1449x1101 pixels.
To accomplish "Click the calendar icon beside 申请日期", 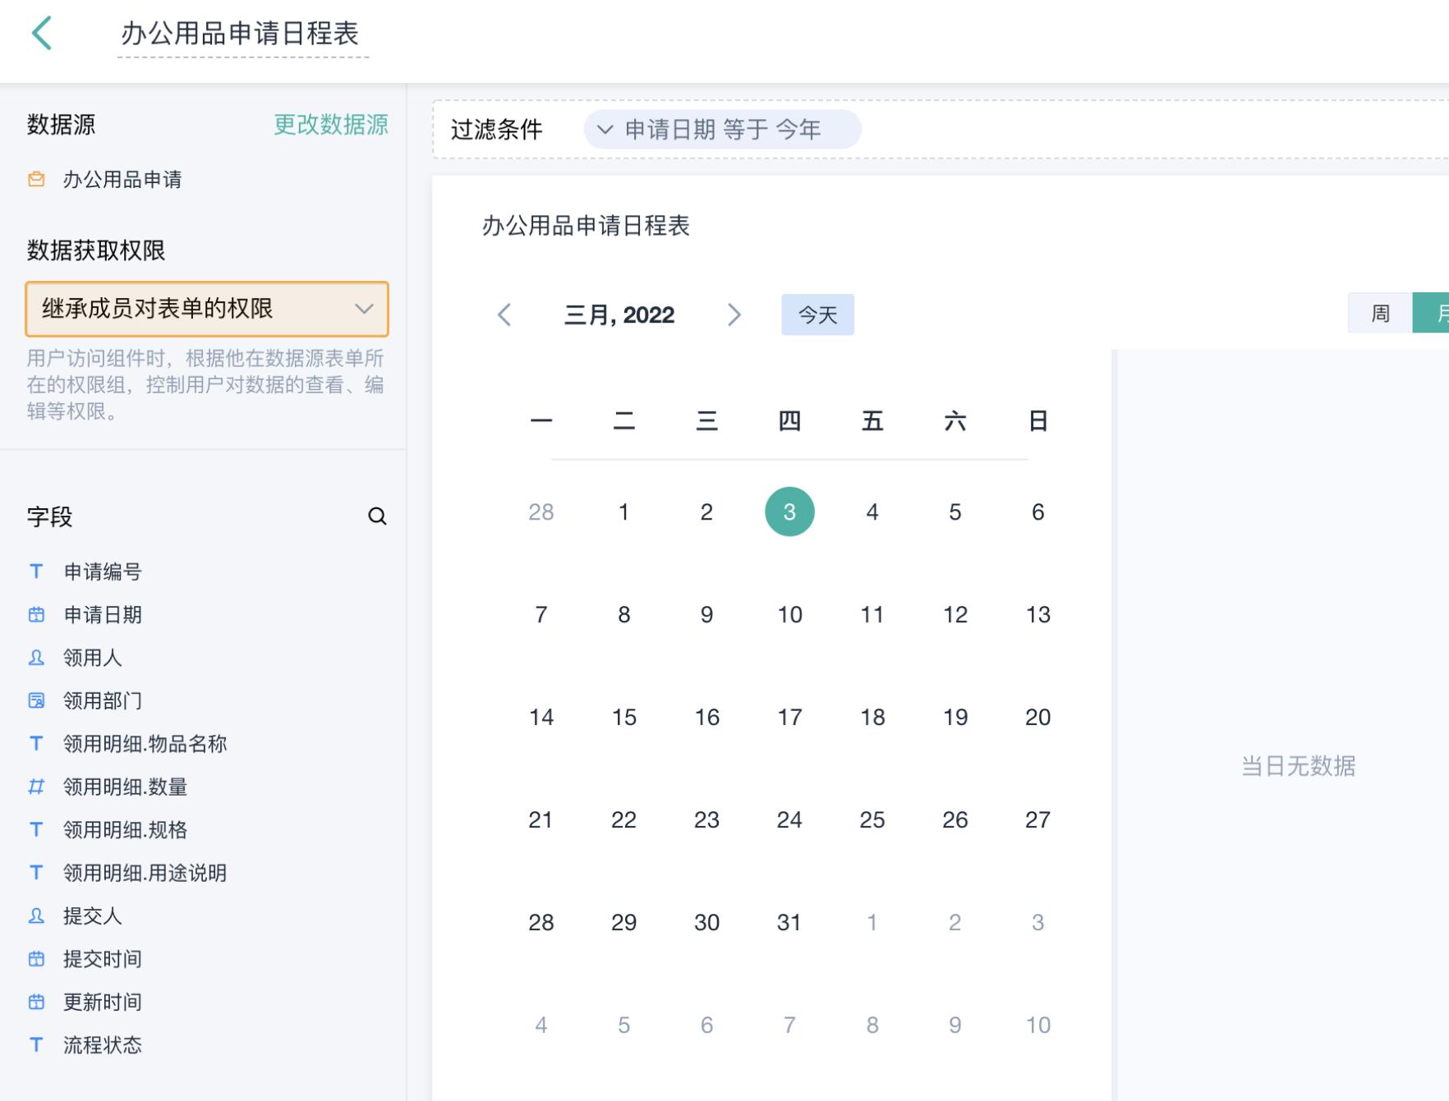I will pos(35,615).
